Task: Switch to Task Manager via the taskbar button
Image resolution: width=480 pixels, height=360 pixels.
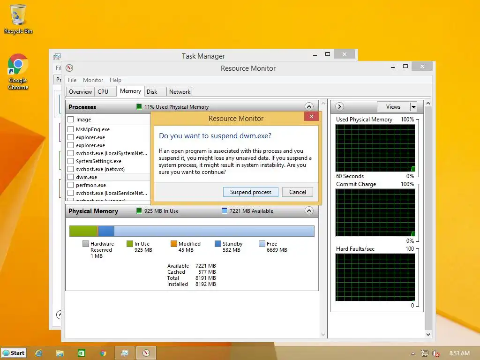Action: point(125,353)
